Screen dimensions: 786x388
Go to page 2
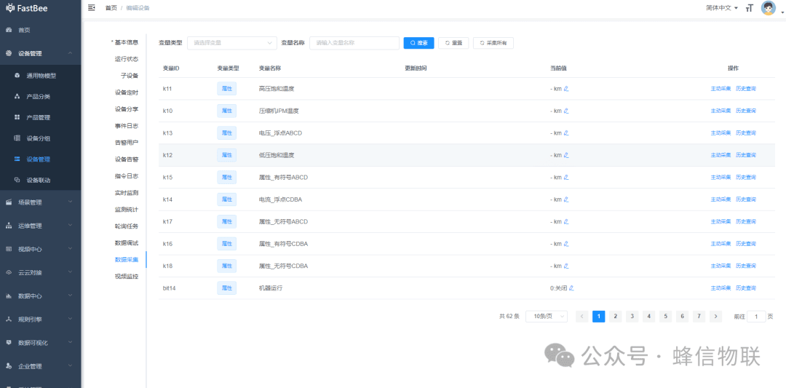(x=615, y=317)
